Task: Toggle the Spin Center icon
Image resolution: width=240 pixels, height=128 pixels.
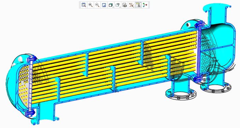Action: (145, 5)
